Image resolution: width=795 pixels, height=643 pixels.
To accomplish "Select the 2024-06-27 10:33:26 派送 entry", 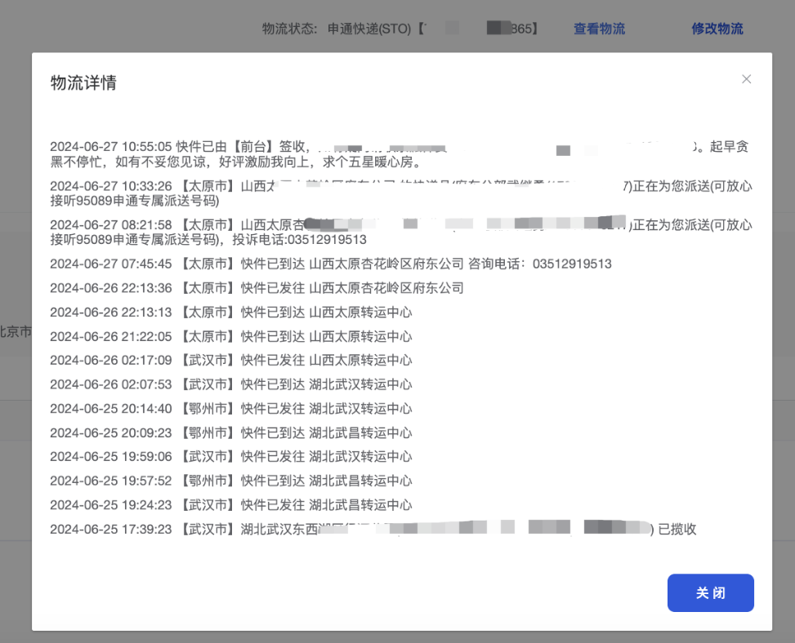I will (x=400, y=193).
